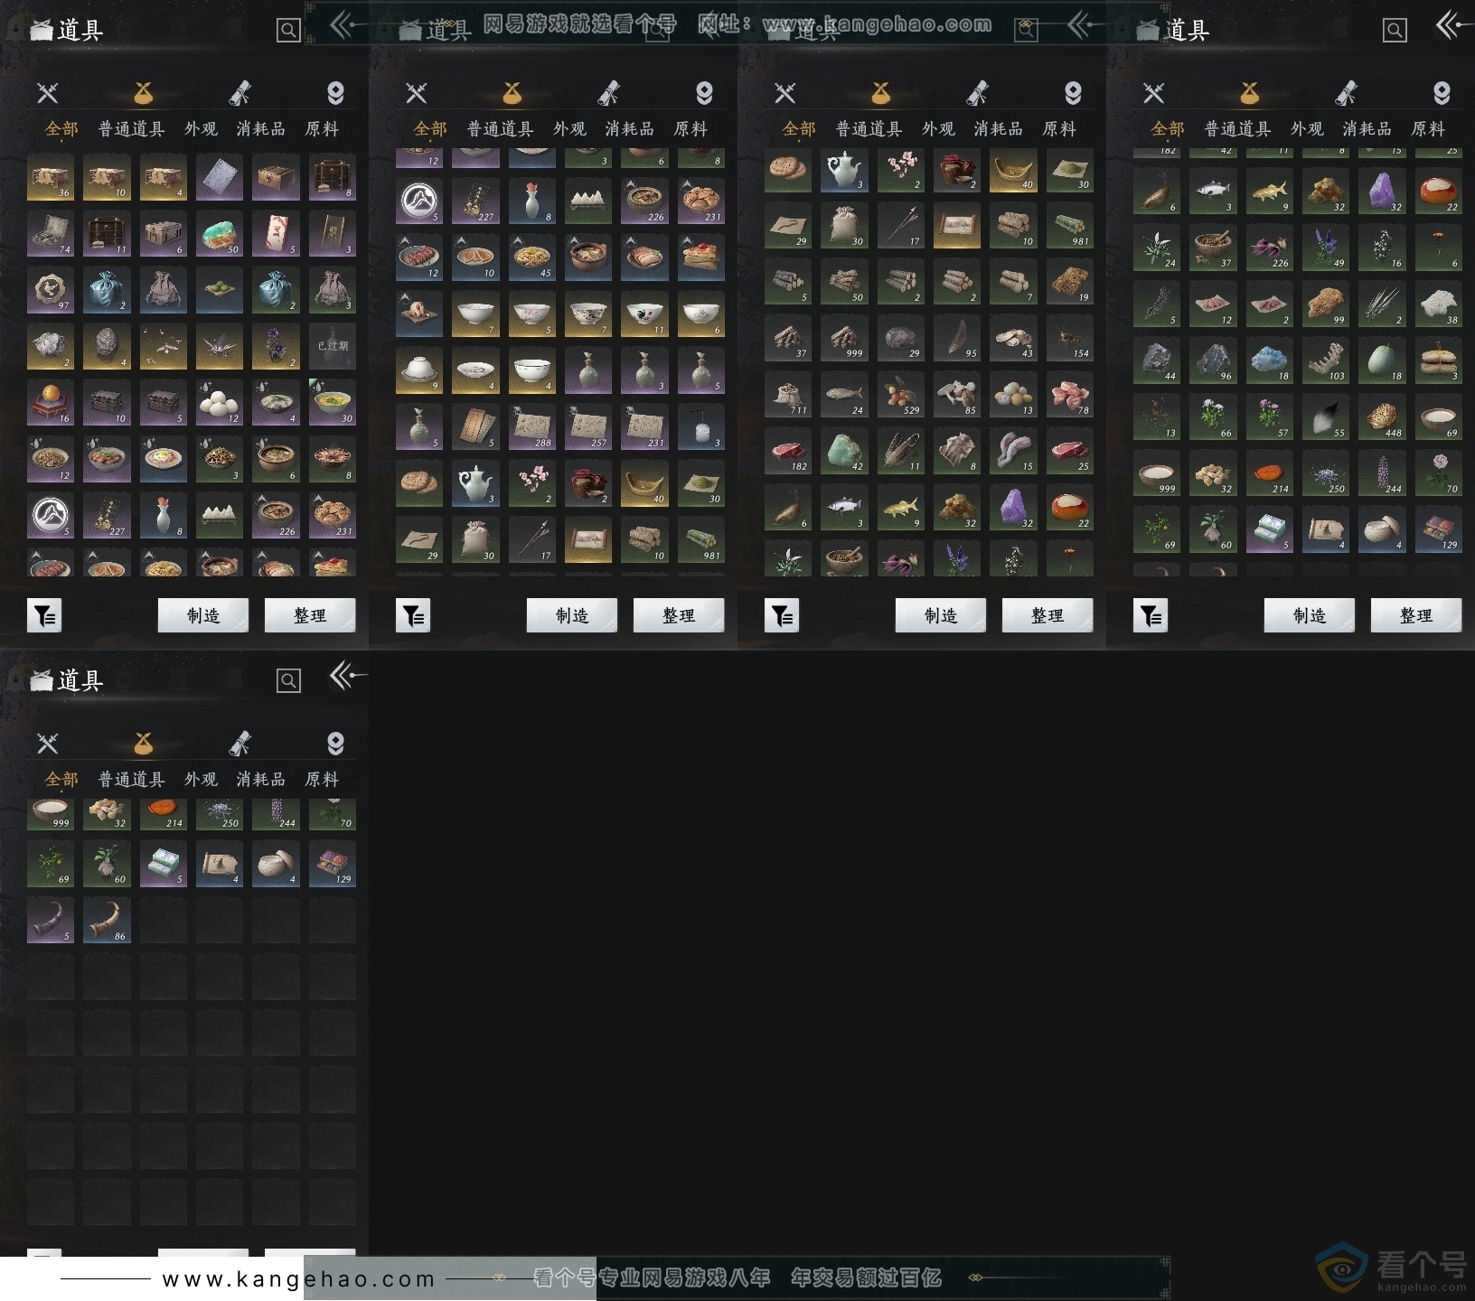Select the orange orb stand count 16
The height and width of the screenshot is (1301, 1475).
coord(51,403)
